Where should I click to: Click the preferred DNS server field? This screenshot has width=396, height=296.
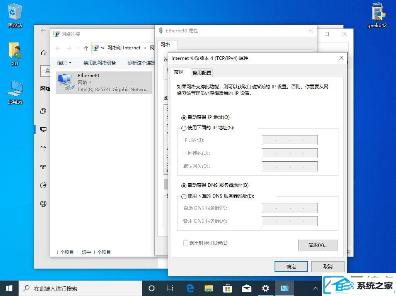pos(290,208)
